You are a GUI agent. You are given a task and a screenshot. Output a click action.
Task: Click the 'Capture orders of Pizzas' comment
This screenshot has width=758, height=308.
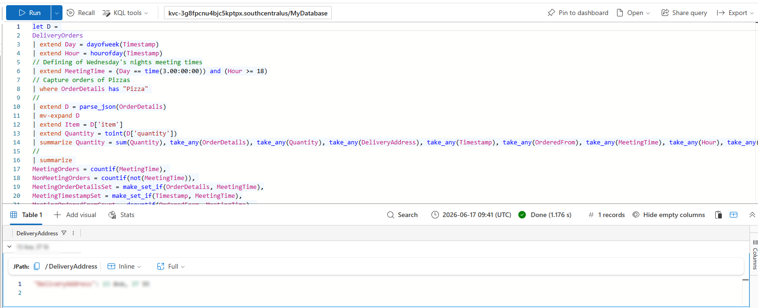coord(81,80)
